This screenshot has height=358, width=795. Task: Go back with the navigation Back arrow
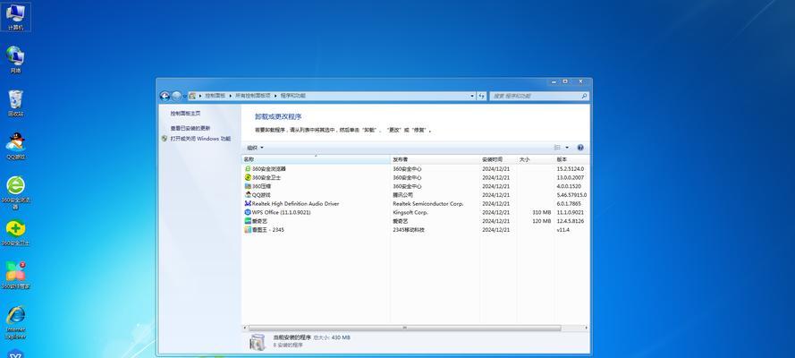[165, 96]
